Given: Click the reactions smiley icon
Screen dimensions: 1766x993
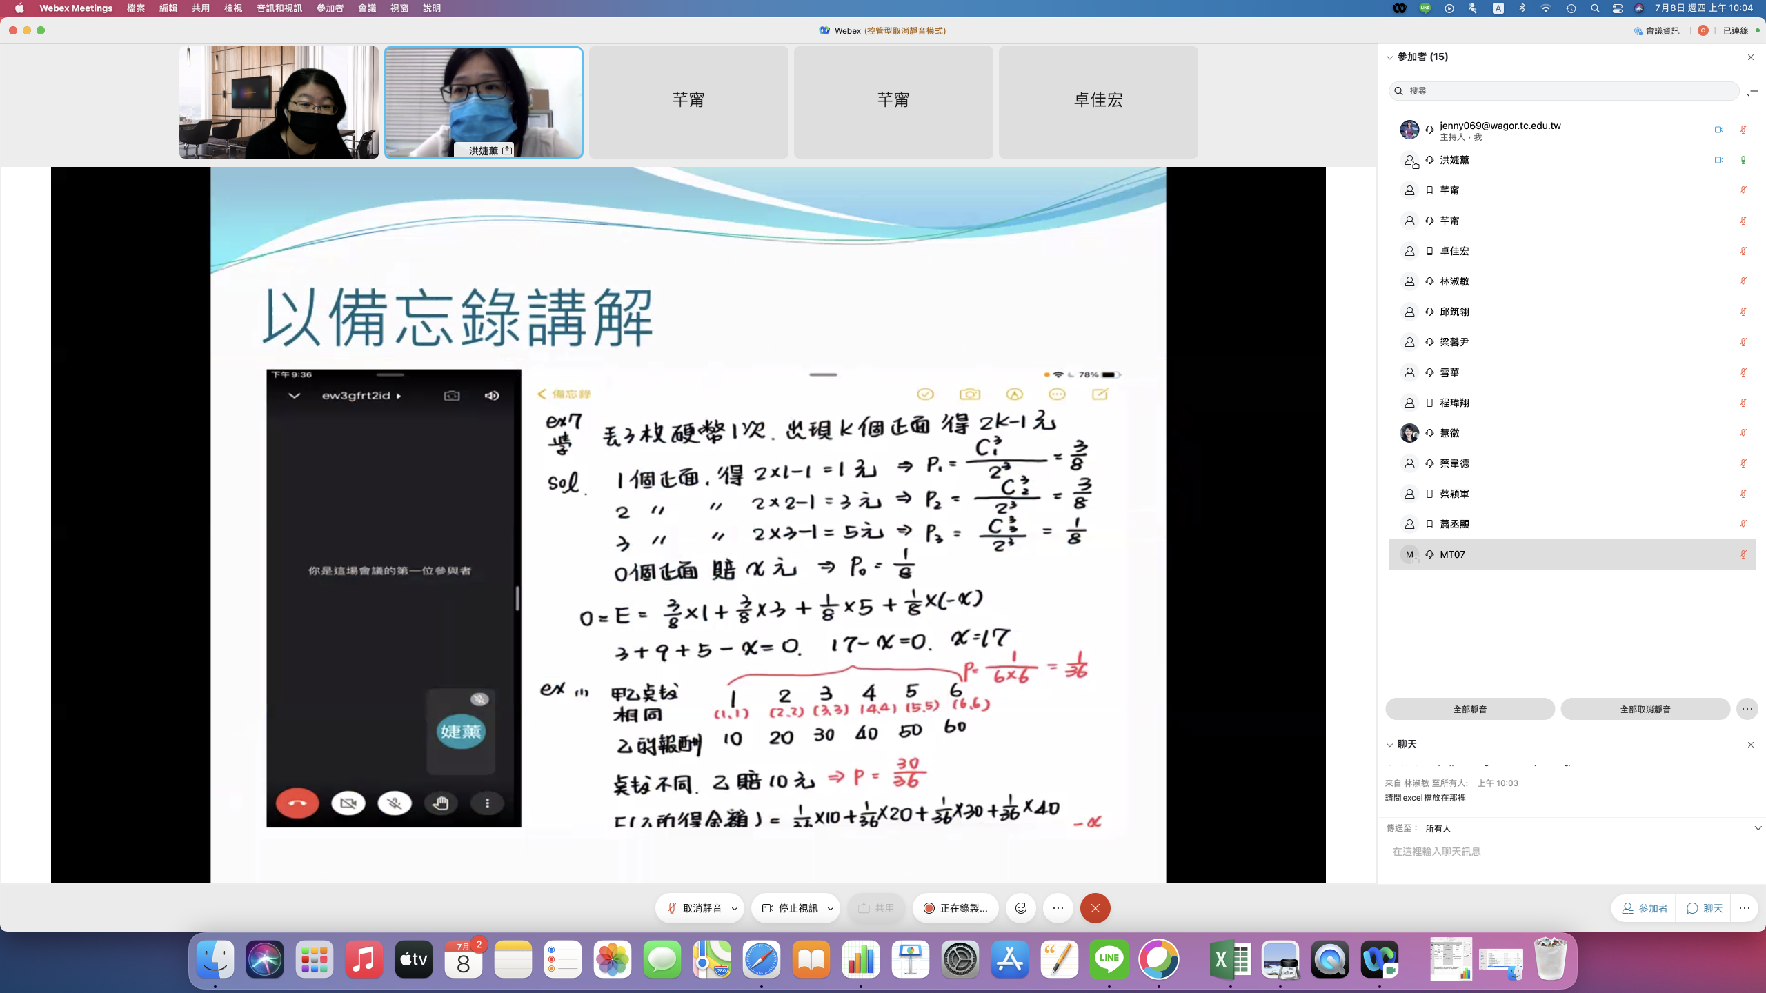Looking at the screenshot, I should [x=1021, y=908].
